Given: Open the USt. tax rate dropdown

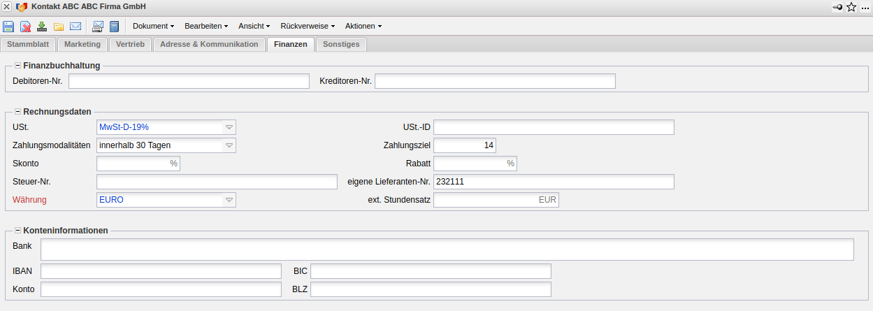Looking at the screenshot, I should 229,127.
